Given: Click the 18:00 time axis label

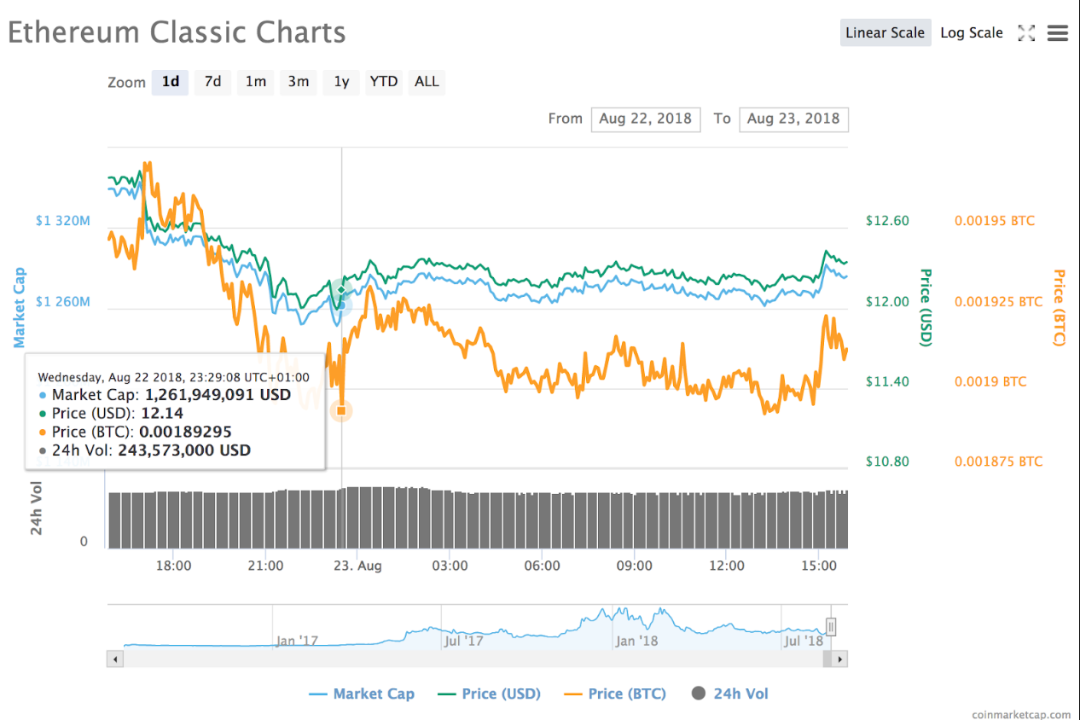Looking at the screenshot, I should (173, 566).
